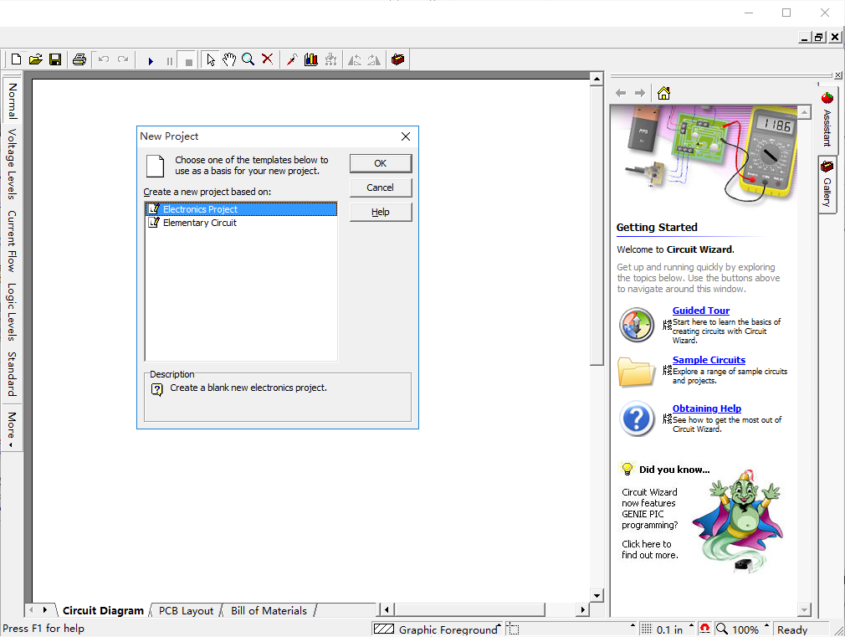The image size is (845, 637).
Task: Expand the More view styles menu
Action: [x=12, y=429]
